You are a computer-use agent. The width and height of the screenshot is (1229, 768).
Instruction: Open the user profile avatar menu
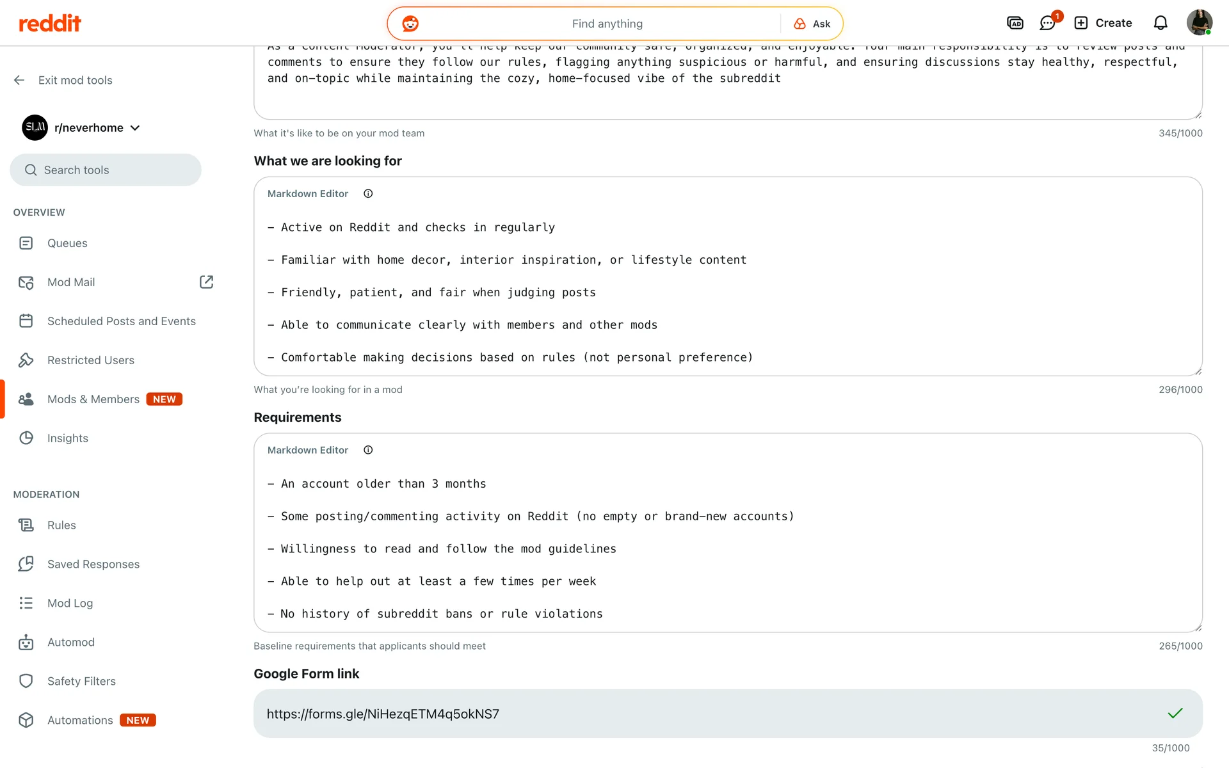1199,23
